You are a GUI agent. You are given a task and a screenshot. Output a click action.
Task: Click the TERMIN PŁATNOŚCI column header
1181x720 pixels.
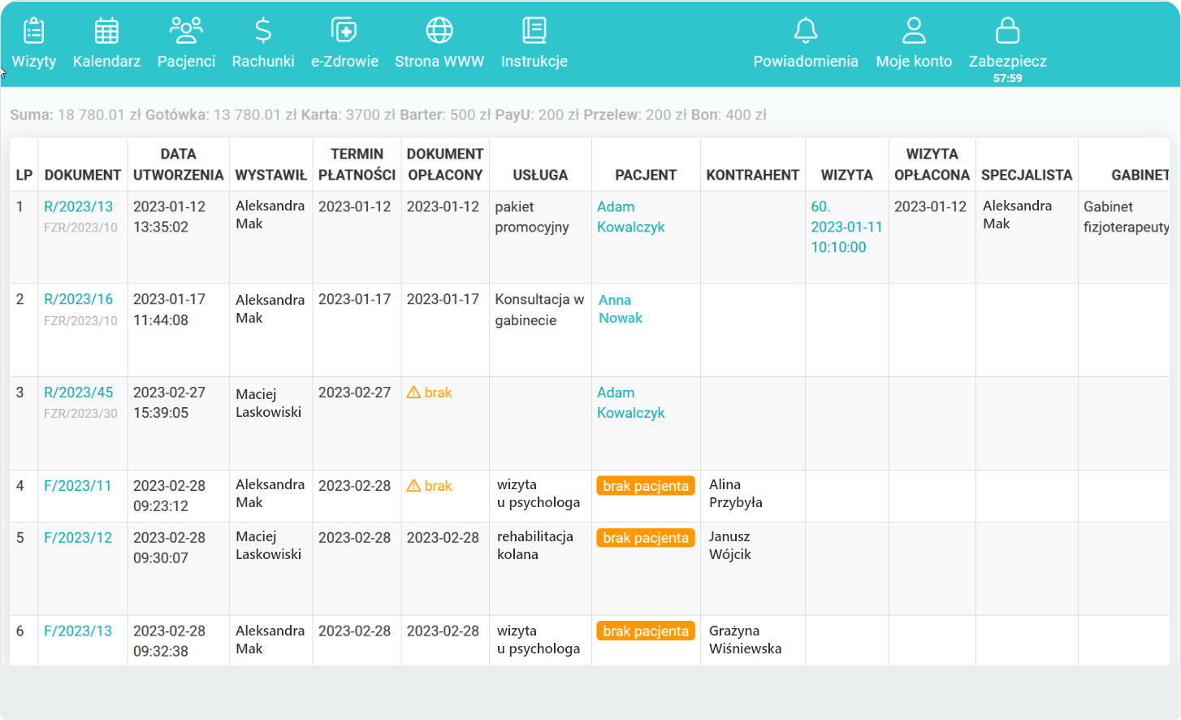pyautogui.click(x=357, y=165)
